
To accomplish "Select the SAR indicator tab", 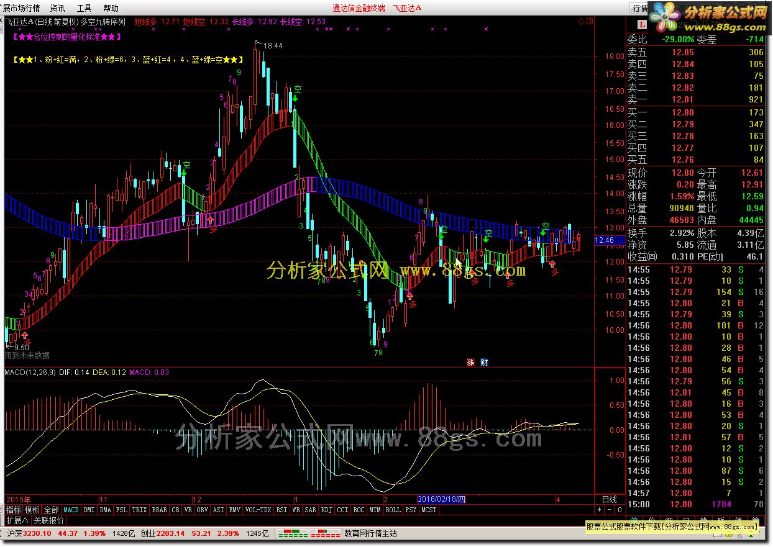I will coord(311,510).
